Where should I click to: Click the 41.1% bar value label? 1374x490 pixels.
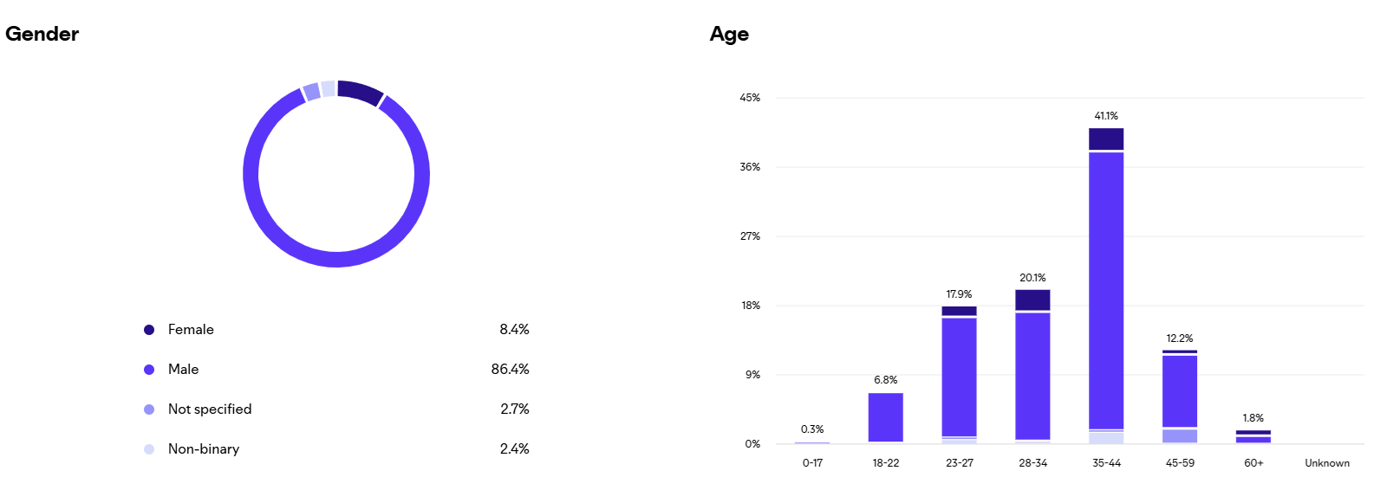pyautogui.click(x=1106, y=116)
